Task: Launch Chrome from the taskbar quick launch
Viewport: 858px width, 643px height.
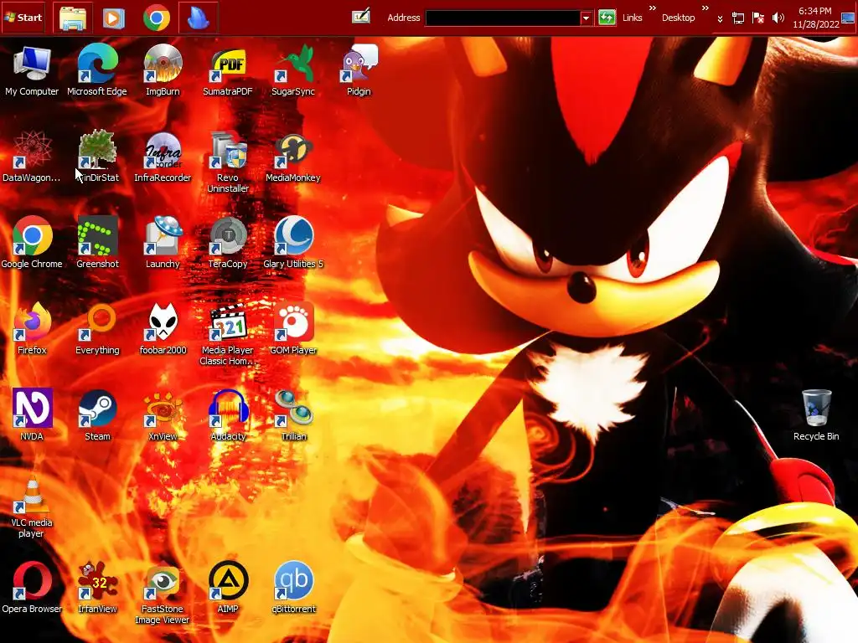Action: (x=157, y=18)
